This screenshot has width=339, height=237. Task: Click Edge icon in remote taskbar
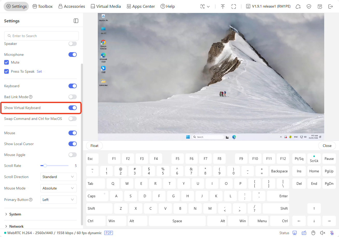pos(234,137)
